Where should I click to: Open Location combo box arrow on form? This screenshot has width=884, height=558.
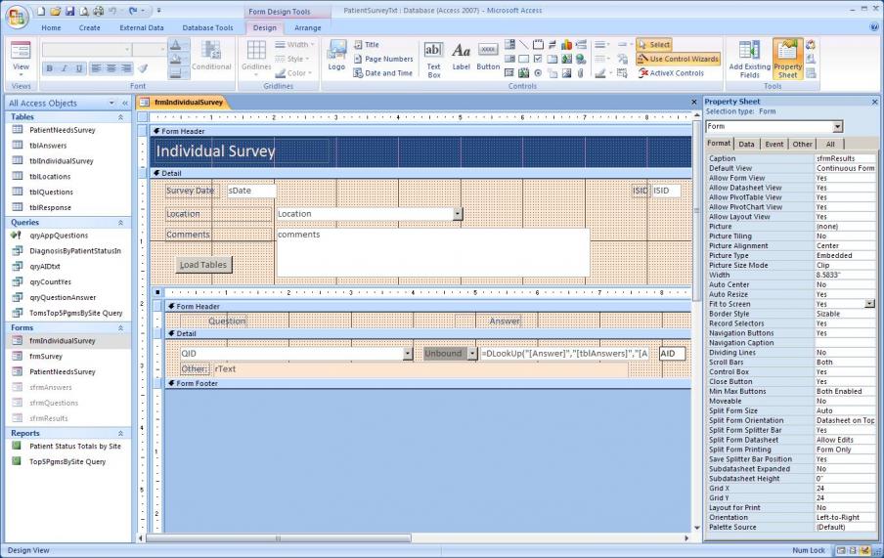[458, 214]
